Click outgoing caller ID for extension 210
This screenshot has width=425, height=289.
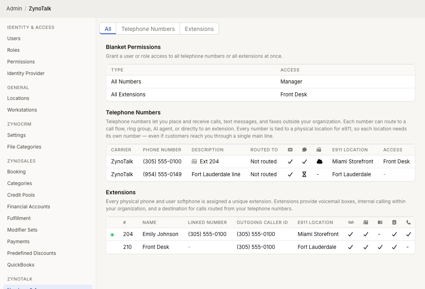(255, 247)
